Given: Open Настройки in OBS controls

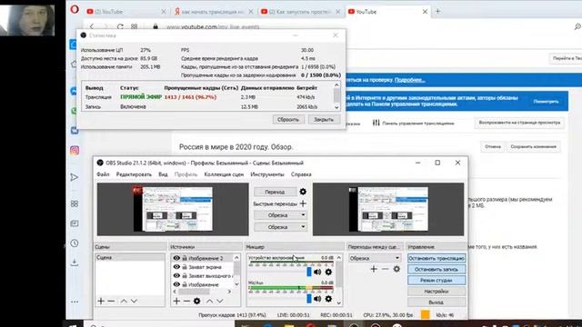Looking at the screenshot, I should pyautogui.click(x=436, y=292).
